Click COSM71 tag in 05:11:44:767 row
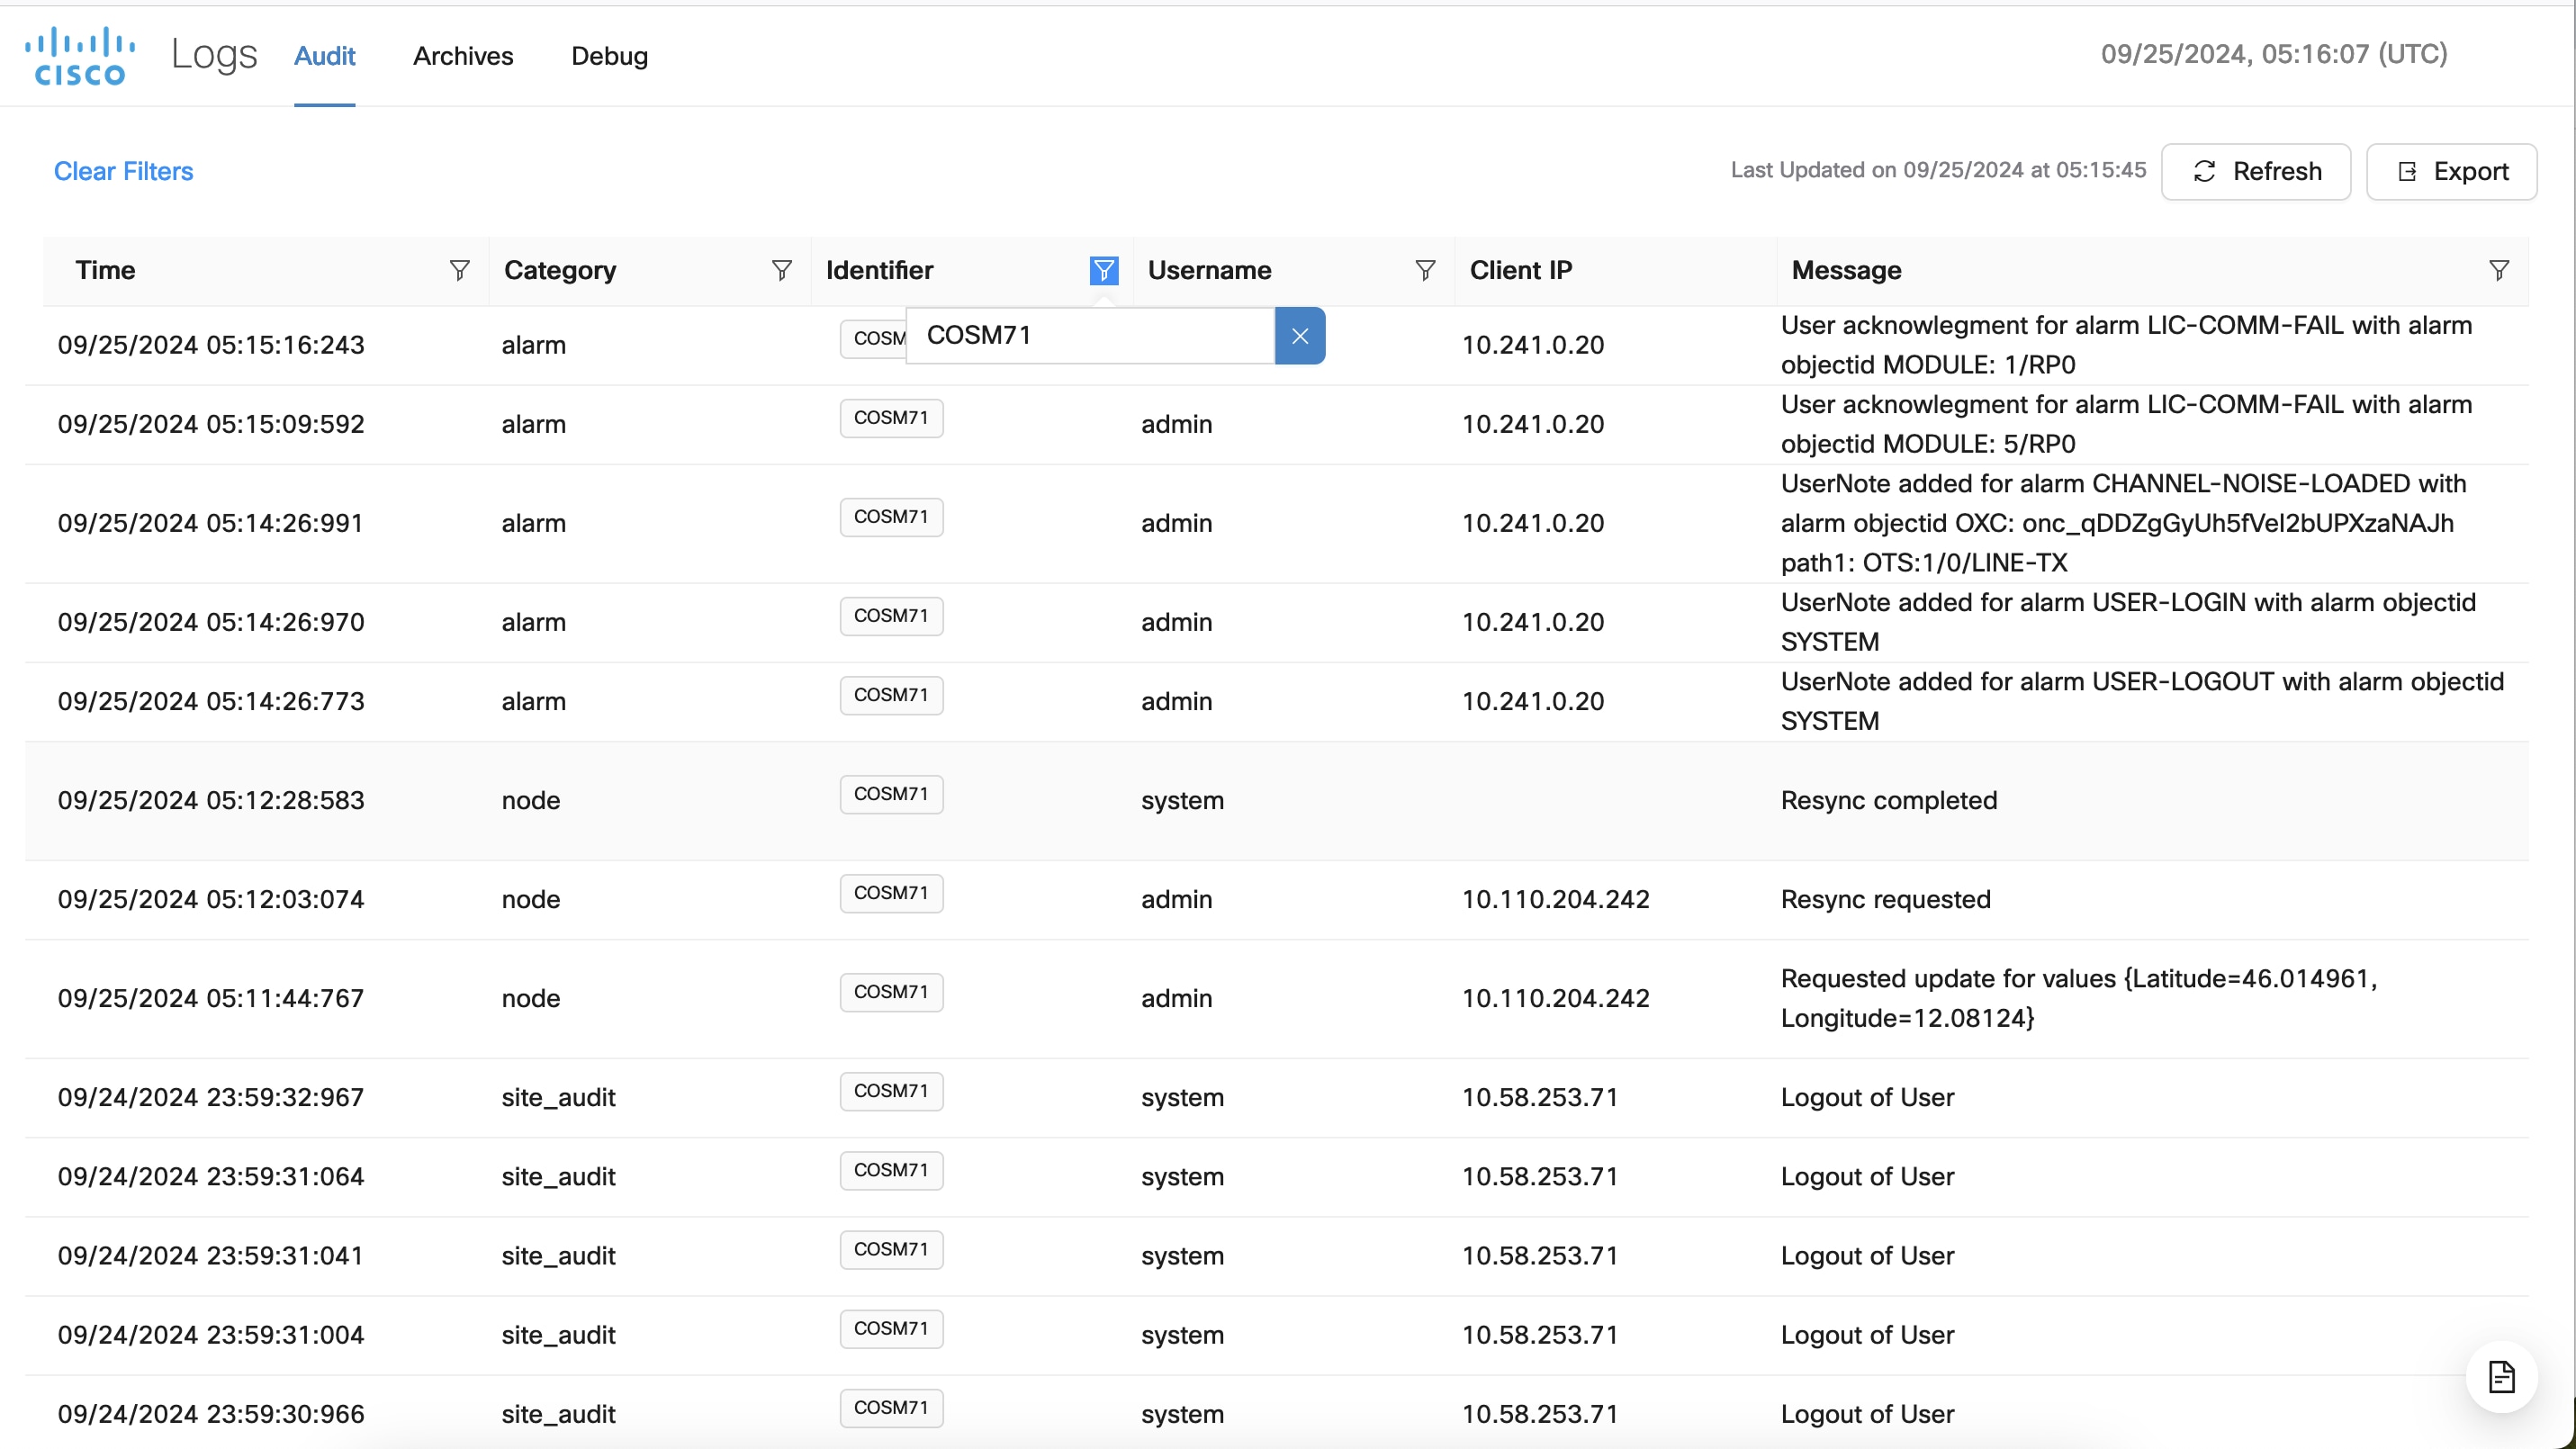 (891, 992)
